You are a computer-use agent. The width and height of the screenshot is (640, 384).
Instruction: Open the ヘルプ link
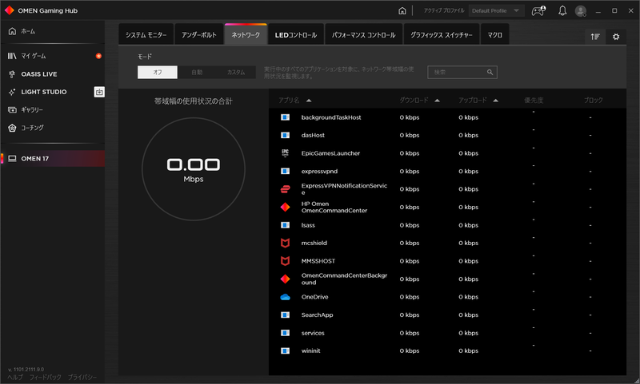[x=15, y=378]
